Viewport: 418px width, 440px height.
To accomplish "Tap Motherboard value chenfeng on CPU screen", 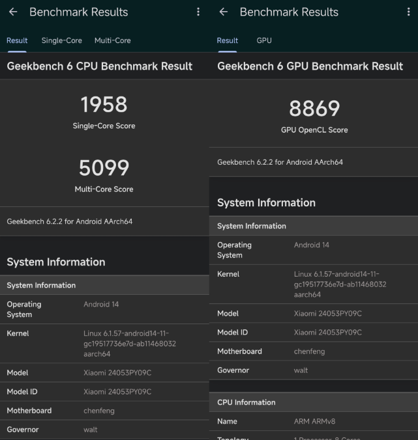I will coord(99,411).
